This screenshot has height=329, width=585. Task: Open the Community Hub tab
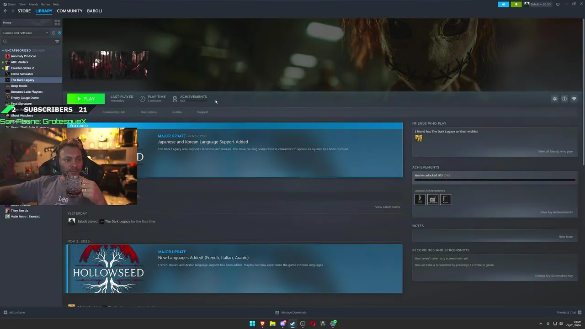(114, 112)
